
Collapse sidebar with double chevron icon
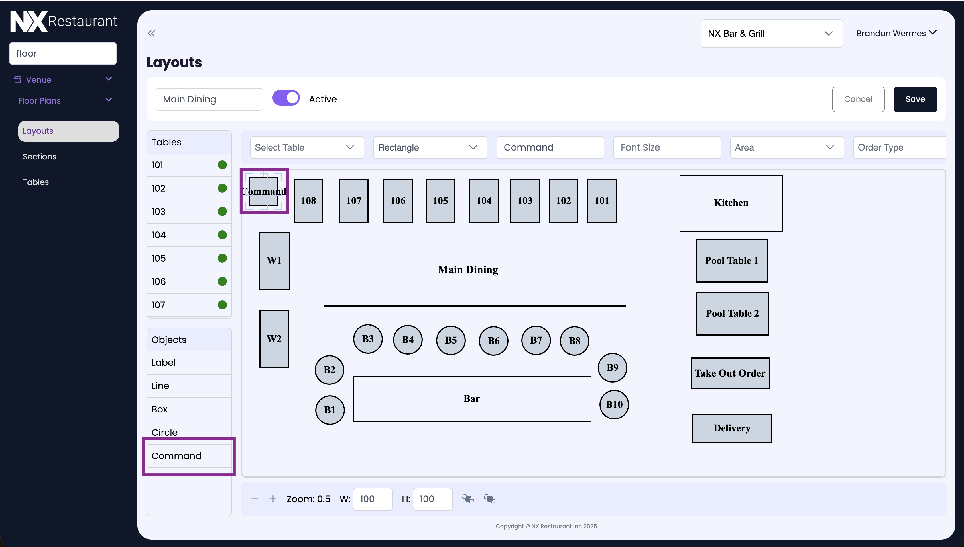pos(151,33)
